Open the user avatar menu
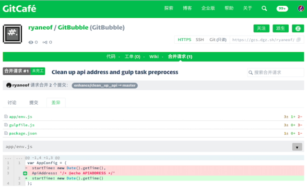 (301, 9)
